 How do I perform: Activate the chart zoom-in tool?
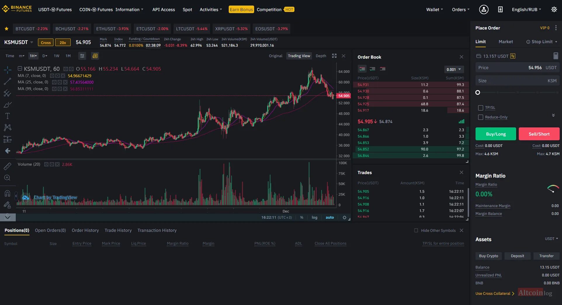click(x=8, y=178)
